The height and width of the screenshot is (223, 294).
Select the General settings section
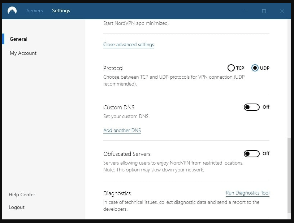(18, 39)
